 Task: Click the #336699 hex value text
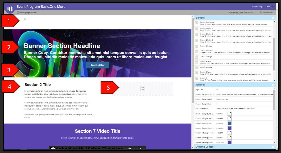point(220,124)
